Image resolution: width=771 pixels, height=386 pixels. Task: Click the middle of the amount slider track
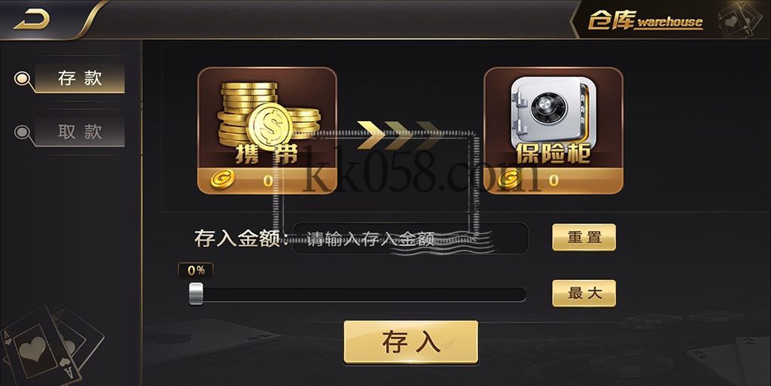pos(358,294)
